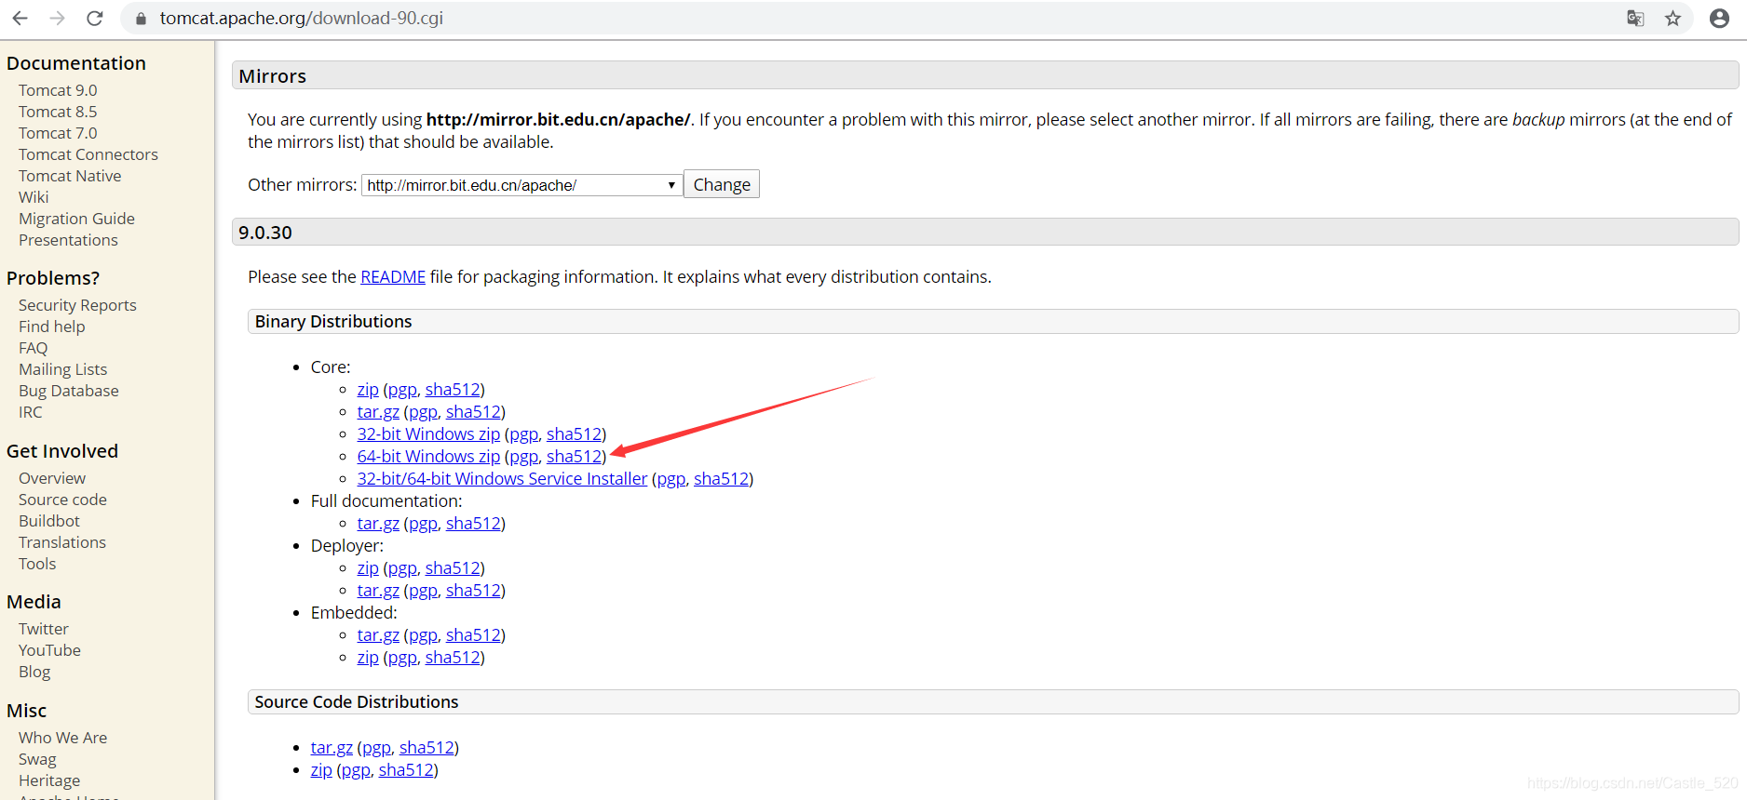Click the Change mirror button
The height and width of the screenshot is (800, 1747).
tap(722, 184)
